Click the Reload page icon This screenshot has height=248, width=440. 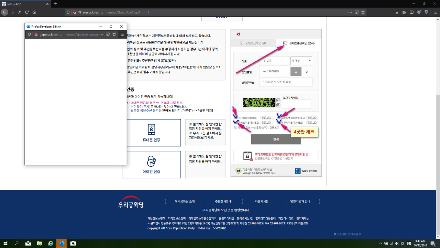[x=27, y=12]
